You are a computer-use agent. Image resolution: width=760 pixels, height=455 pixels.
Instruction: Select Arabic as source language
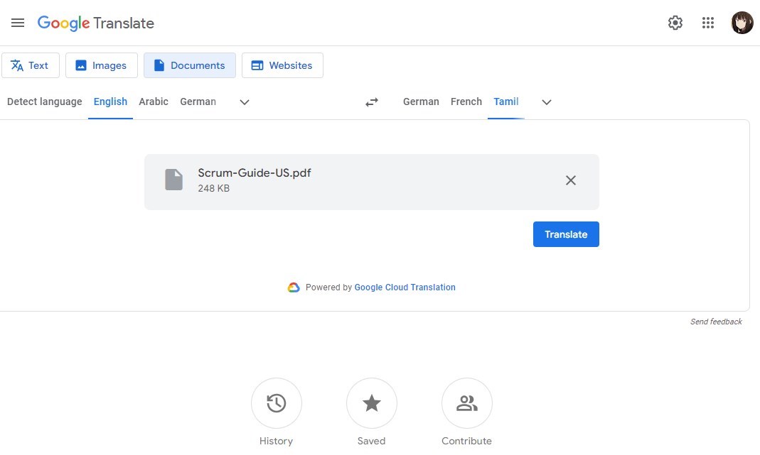point(154,102)
